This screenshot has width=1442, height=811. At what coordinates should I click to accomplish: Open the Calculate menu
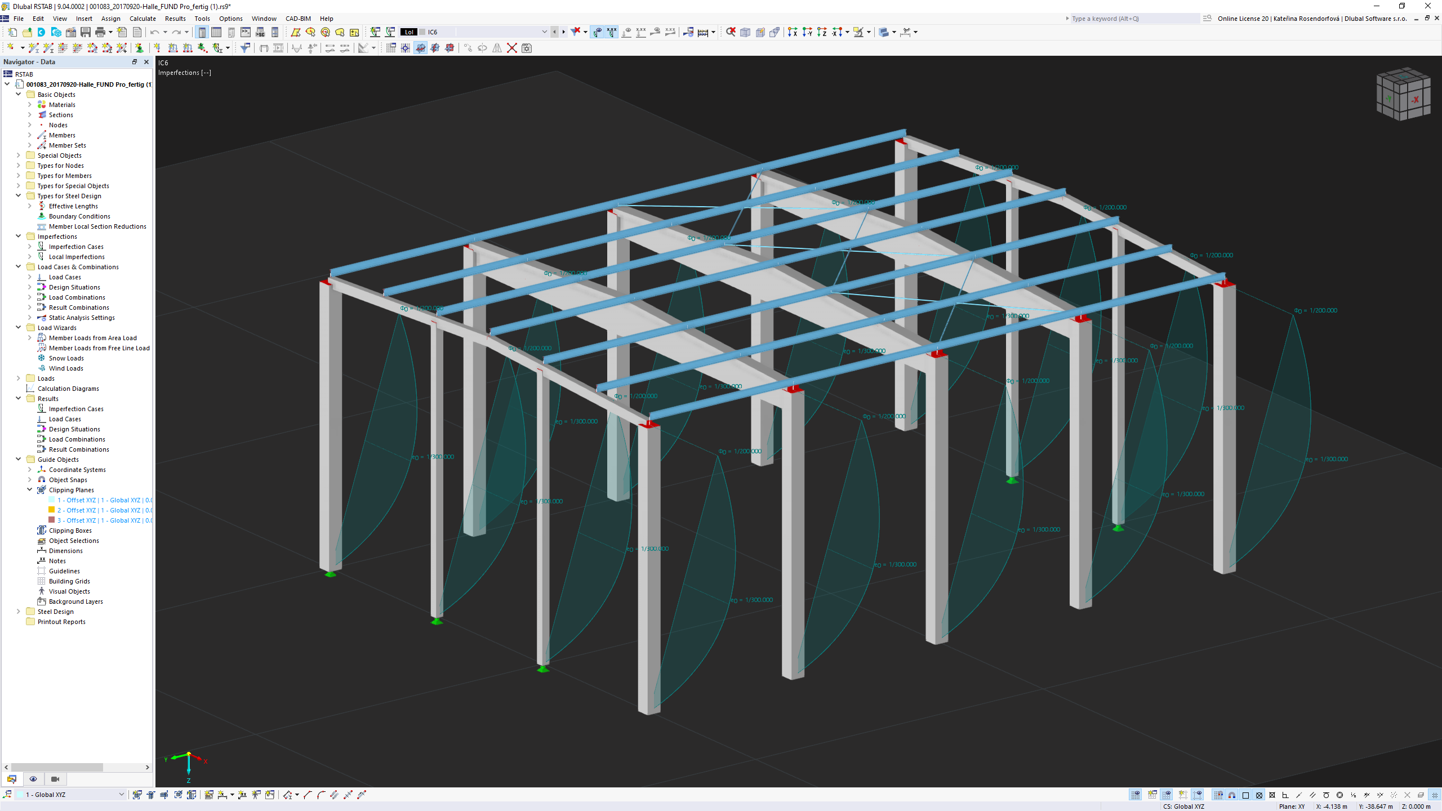(141, 18)
